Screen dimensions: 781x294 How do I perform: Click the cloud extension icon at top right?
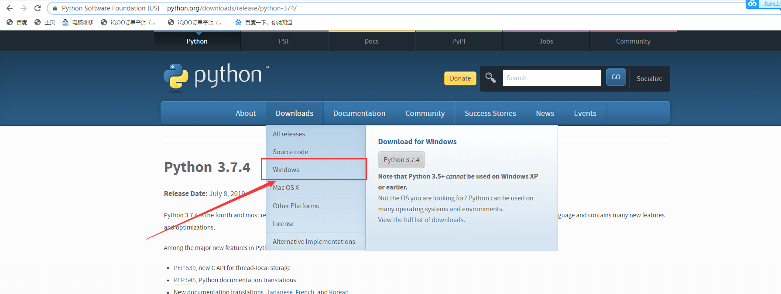(x=752, y=3)
